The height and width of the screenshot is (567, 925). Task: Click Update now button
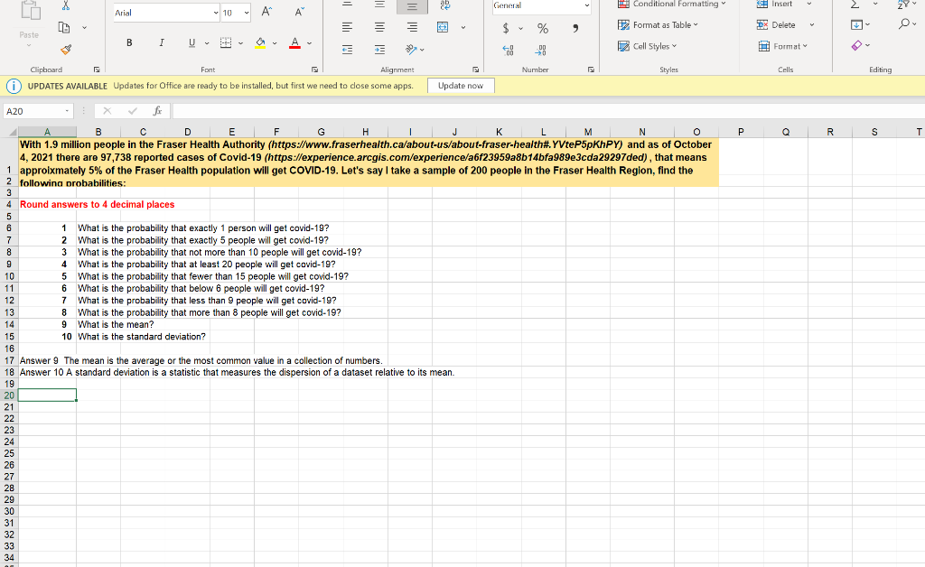(x=461, y=86)
